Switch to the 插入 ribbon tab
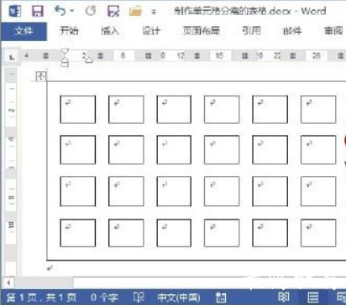346x305 pixels. 110,30
